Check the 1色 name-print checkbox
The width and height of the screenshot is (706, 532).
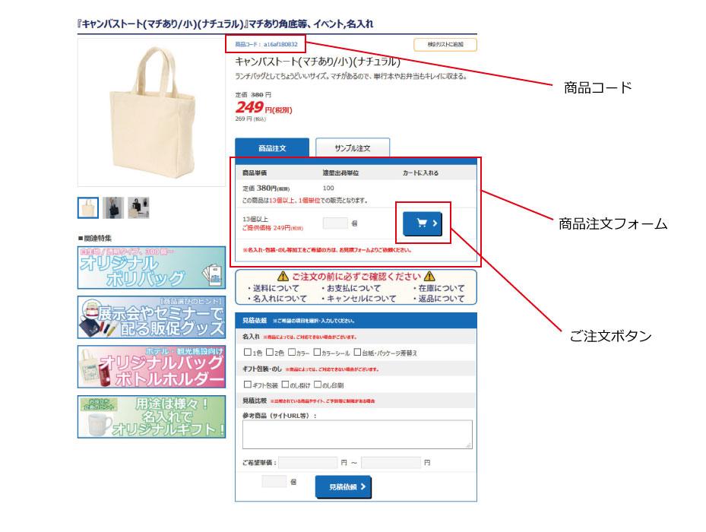click(x=247, y=352)
